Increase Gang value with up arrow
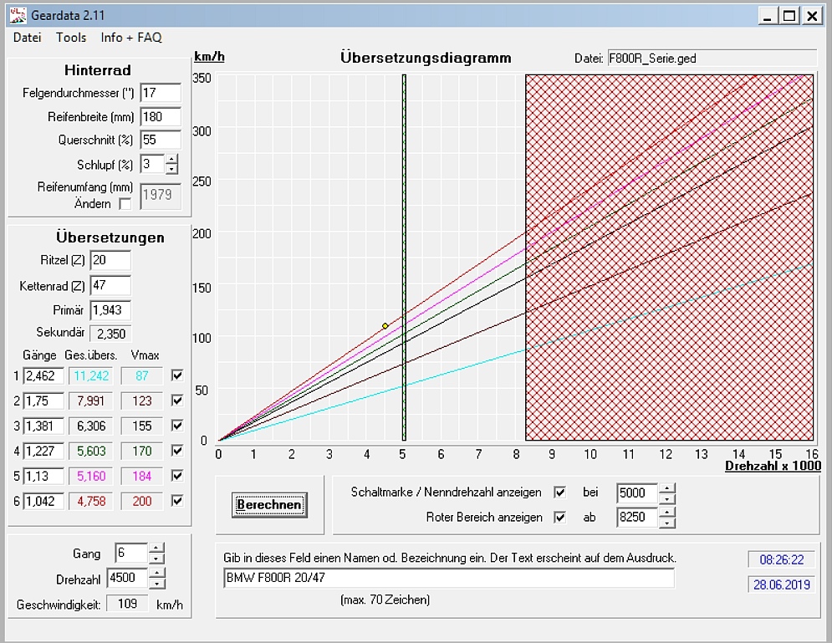Image resolution: width=832 pixels, height=643 pixels. tap(156, 549)
